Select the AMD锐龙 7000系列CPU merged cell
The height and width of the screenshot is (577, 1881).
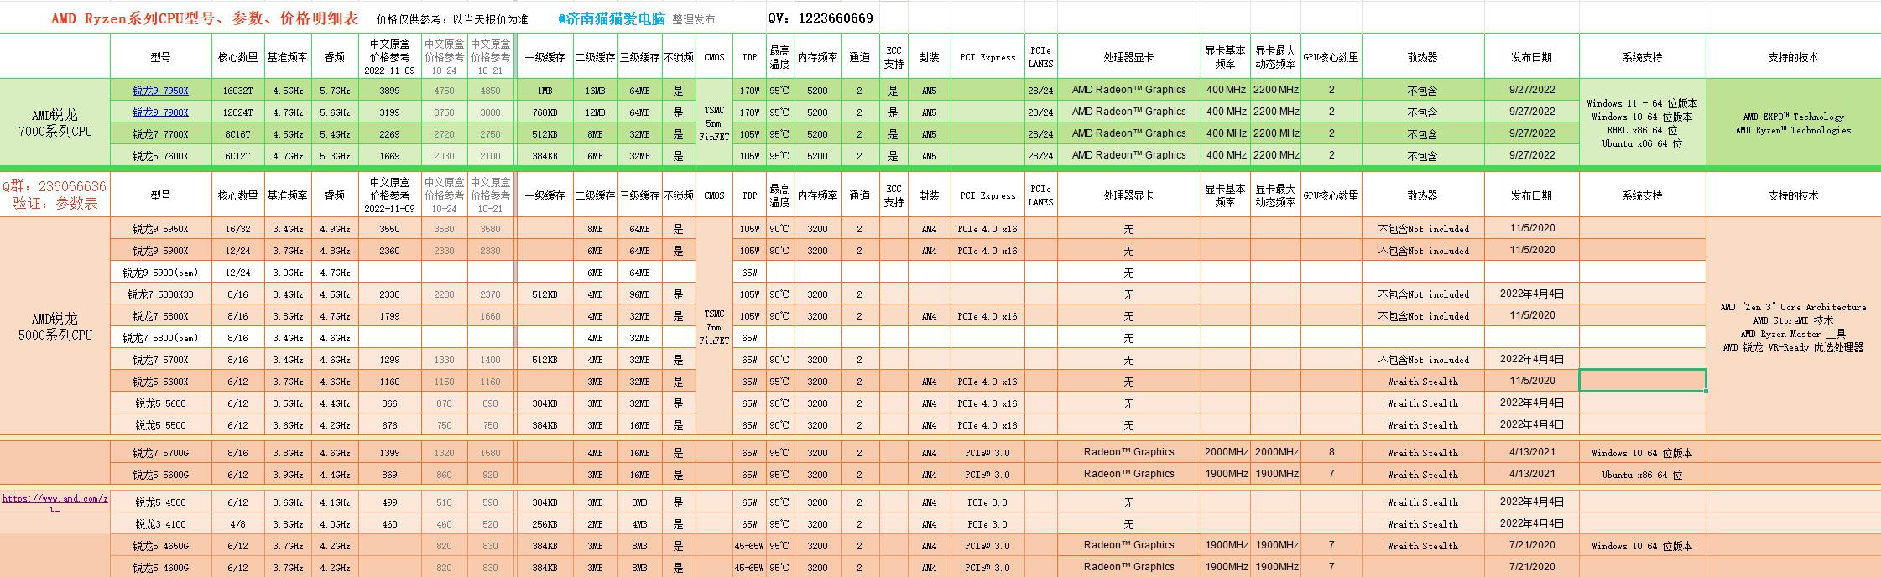tap(55, 123)
